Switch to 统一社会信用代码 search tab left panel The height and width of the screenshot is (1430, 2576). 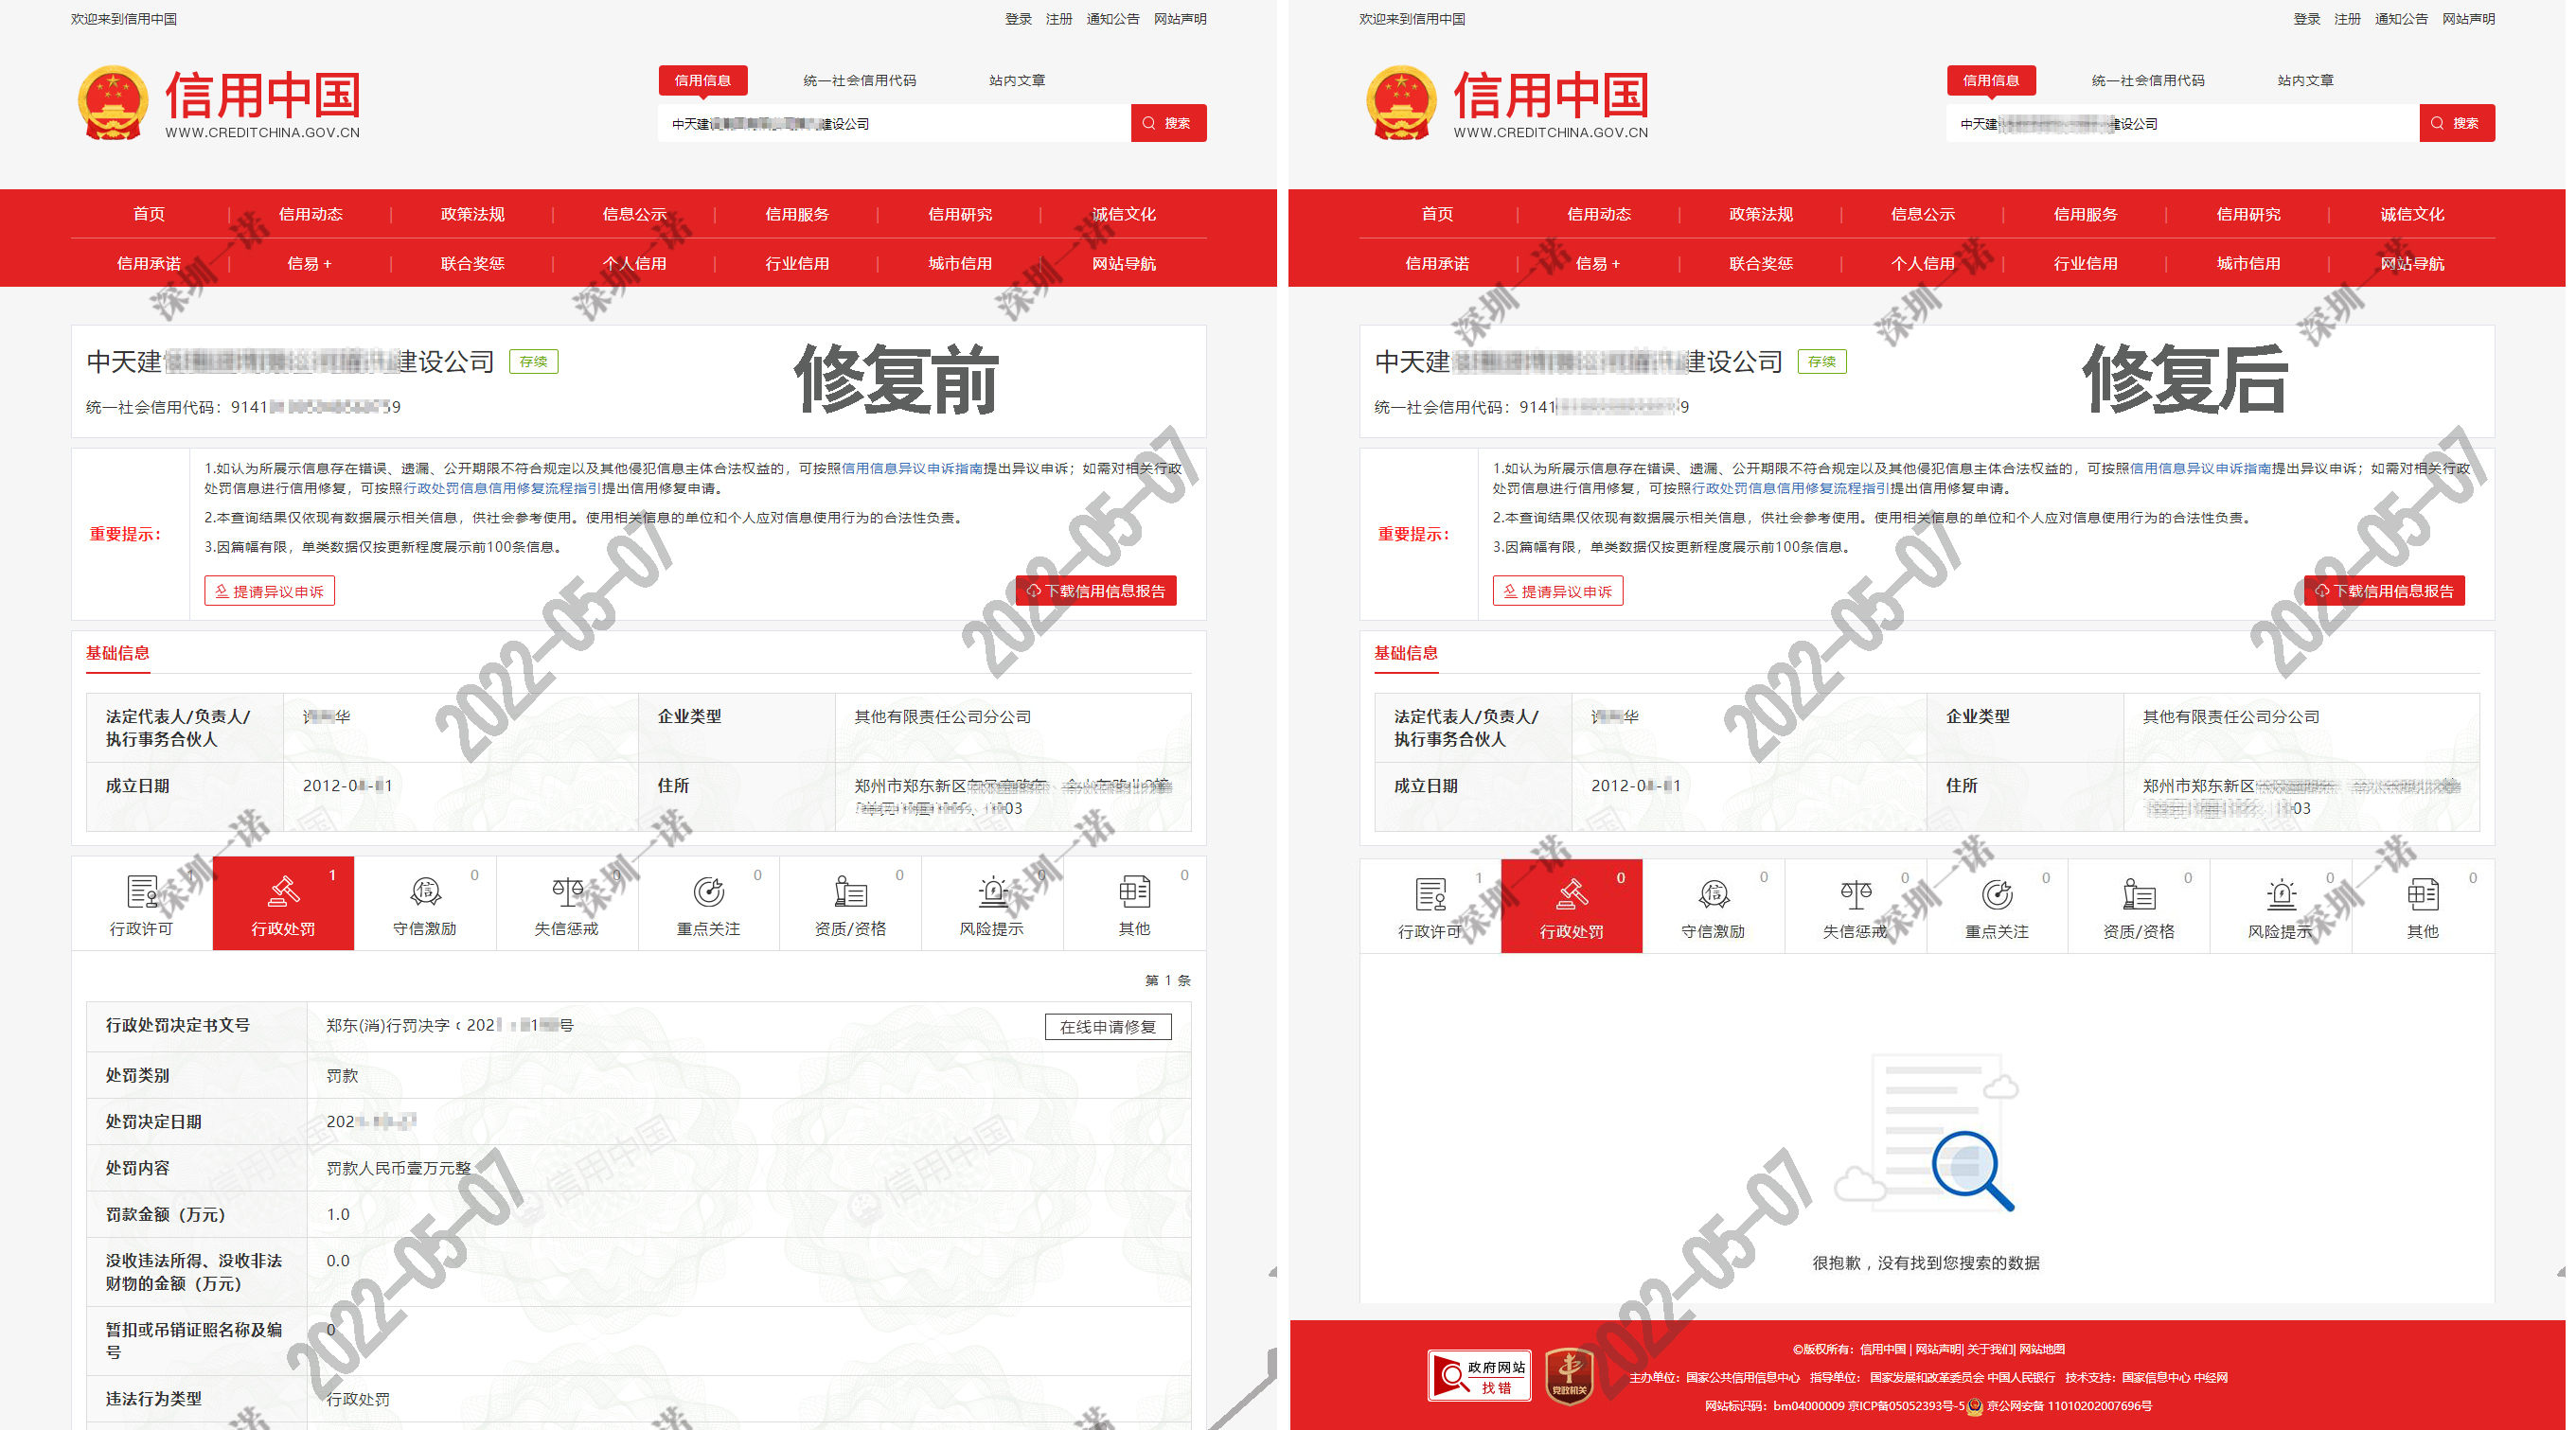click(859, 80)
